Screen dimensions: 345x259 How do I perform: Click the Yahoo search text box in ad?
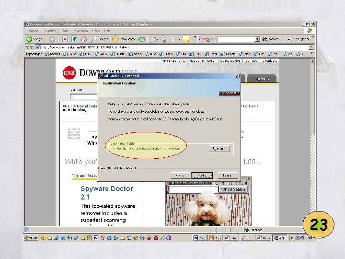tap(194, 189)
